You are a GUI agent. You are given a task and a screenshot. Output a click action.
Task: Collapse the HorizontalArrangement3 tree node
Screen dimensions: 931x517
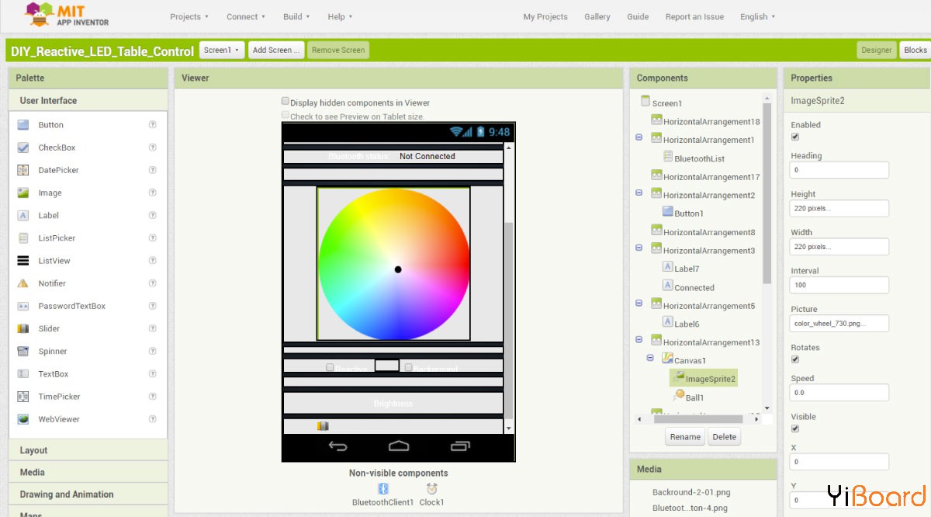pyautogui.click(x=639, y=248)
